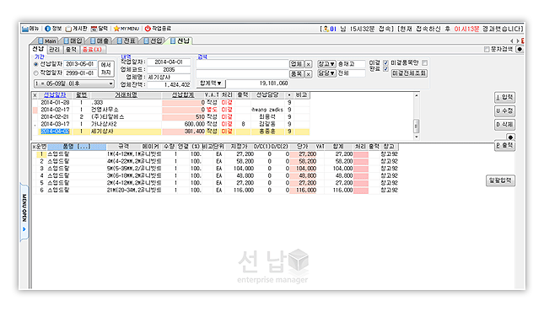Viewport: 544px width, 312px height.
Task: Click the upper grid scrollbar thumb
Action: click(417, 126)
